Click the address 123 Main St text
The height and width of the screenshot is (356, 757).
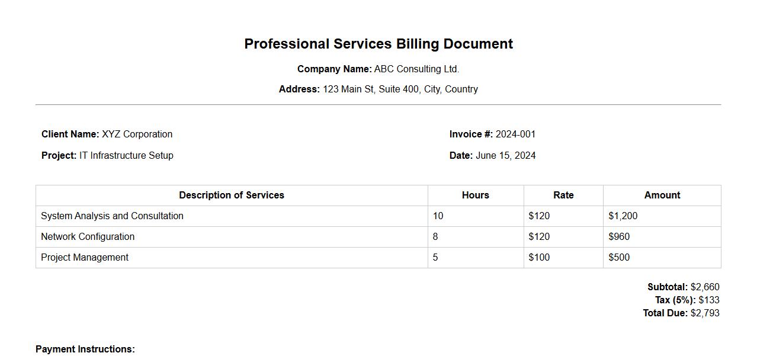(400, 89)
